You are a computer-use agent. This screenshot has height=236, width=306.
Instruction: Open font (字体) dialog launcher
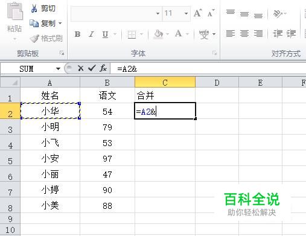(215, 53)
